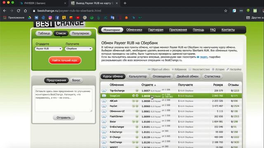Open info icon for El-Change row
The image size is (264, 148).
tap(104, 137)
